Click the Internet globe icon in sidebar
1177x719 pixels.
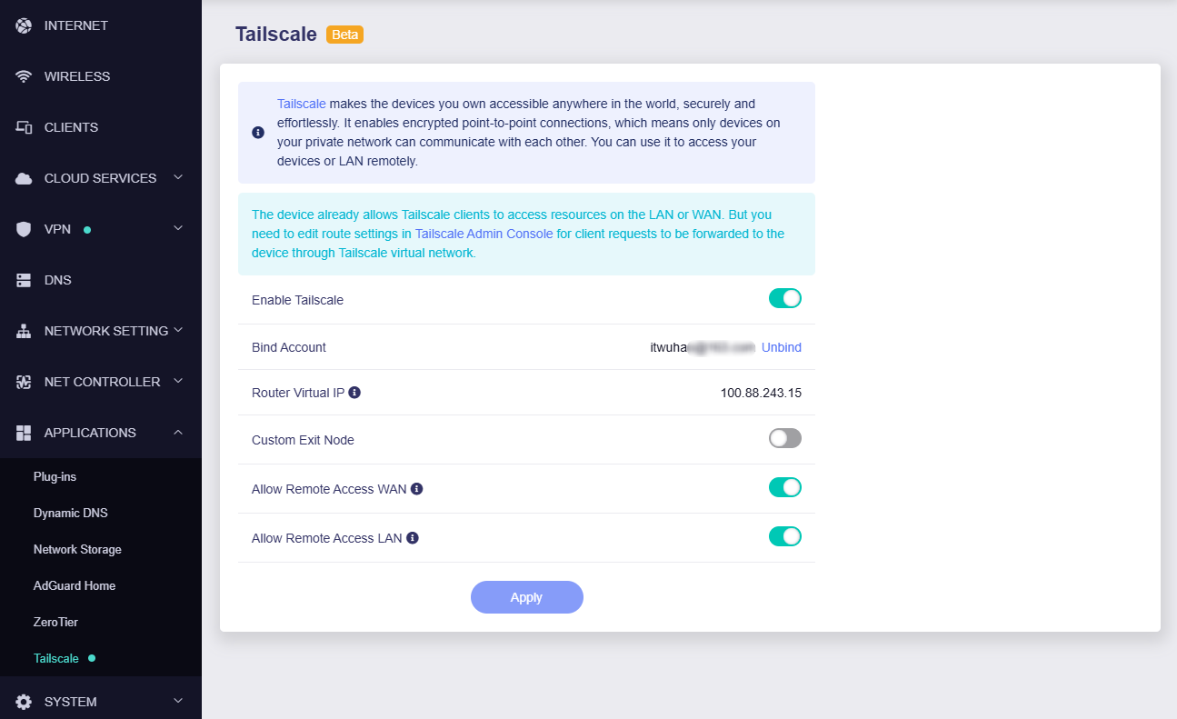click(24, 25)
